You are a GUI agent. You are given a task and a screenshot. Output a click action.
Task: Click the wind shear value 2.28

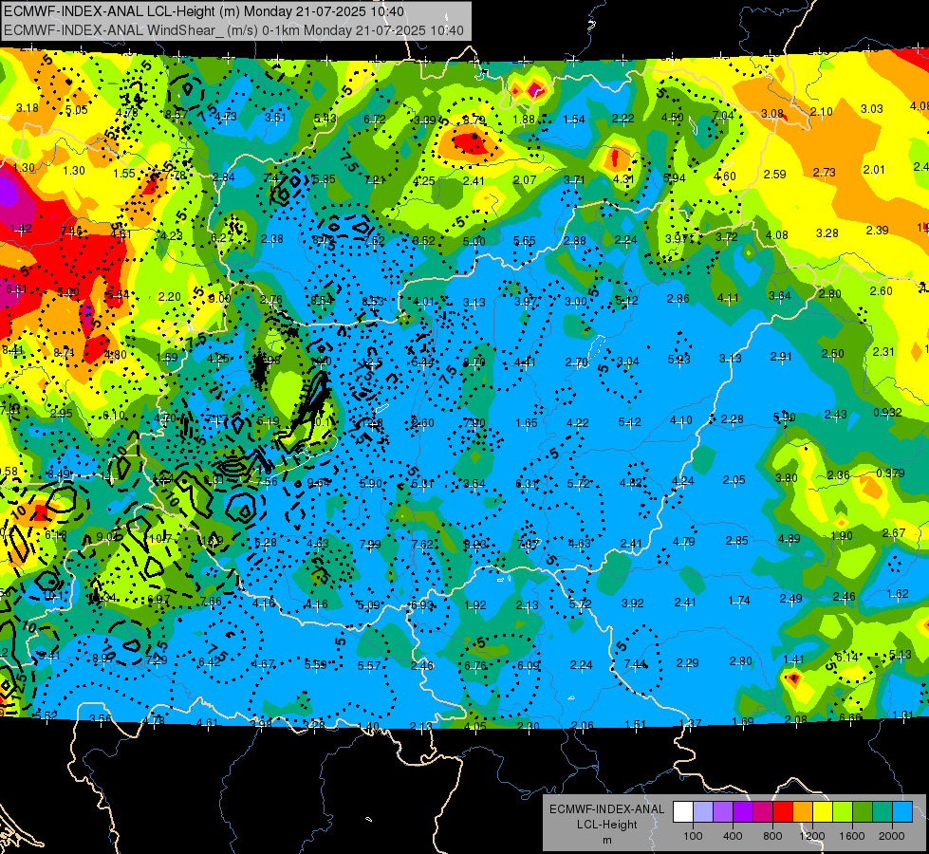733,419
